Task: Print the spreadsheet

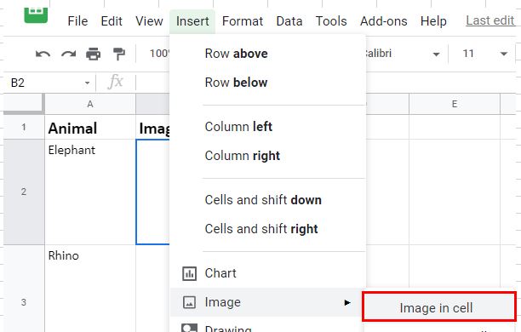Action: pyautogui.click(x=94, y=54)
